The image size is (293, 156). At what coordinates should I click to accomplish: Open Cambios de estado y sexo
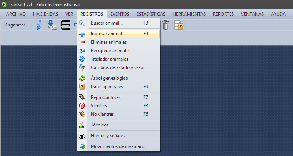click(x=119, y=67)
